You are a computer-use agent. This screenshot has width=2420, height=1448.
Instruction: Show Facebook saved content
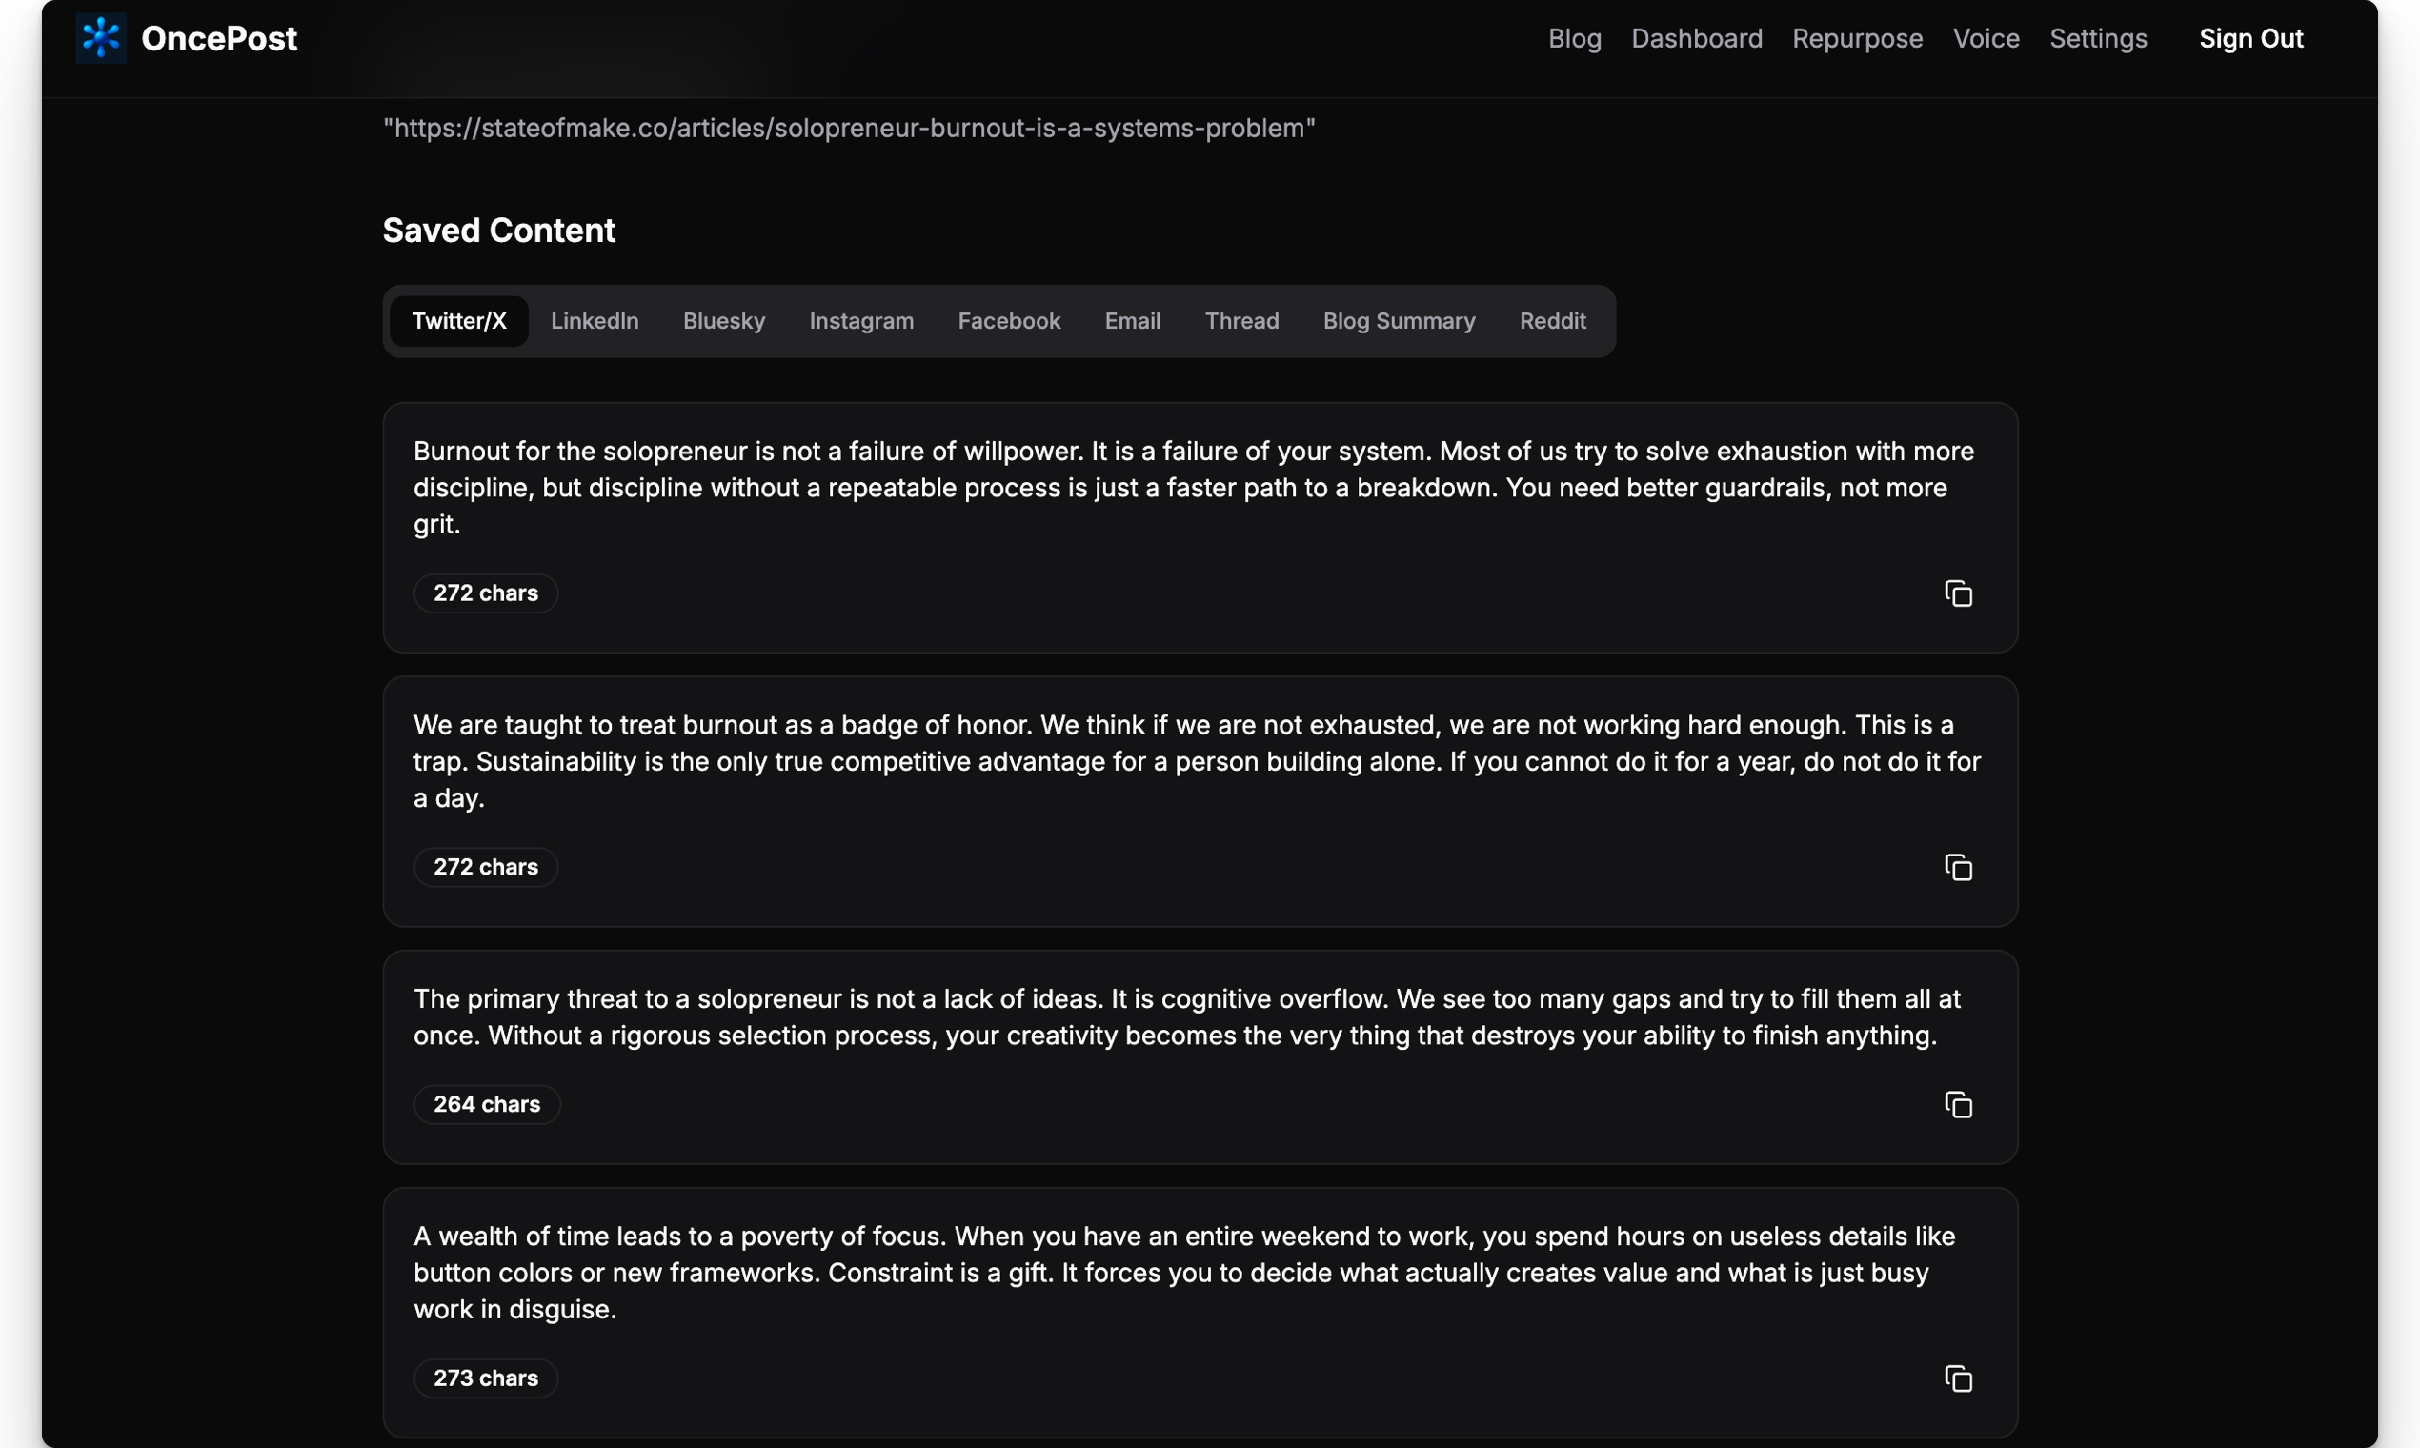[x=1009, y=321]
